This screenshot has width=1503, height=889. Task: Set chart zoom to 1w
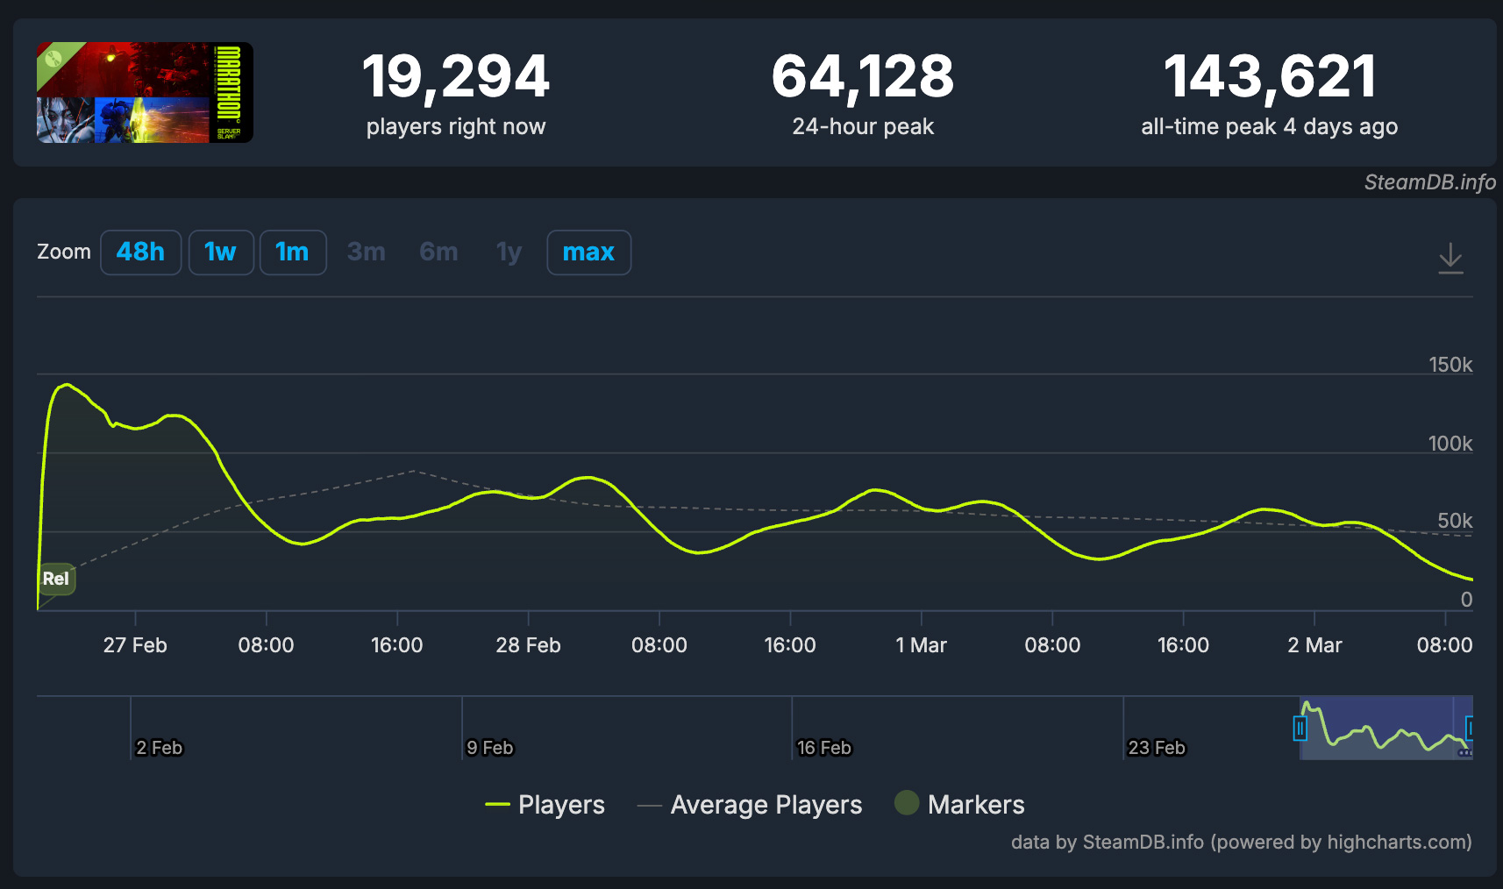(220, 252)
